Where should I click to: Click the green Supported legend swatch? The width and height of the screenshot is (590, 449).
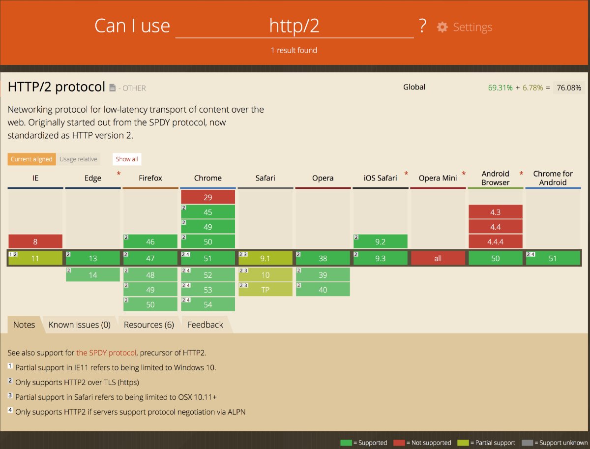347,443
